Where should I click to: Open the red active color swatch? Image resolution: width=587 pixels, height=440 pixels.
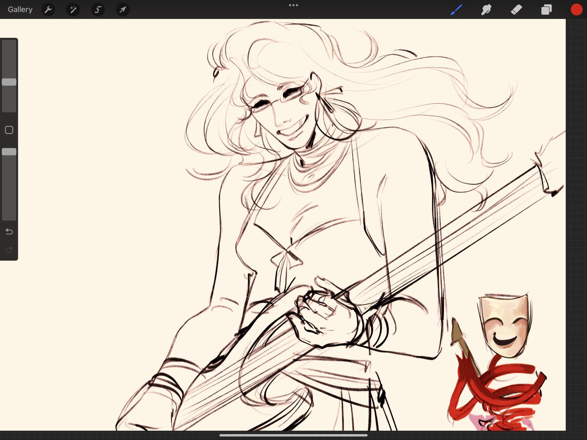[x=576, y=9]
